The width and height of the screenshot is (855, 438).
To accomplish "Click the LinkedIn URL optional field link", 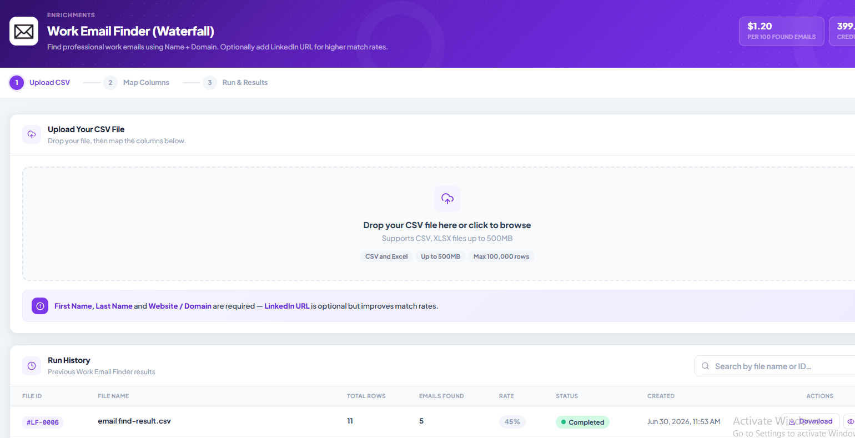I will (x=287, y=306).
